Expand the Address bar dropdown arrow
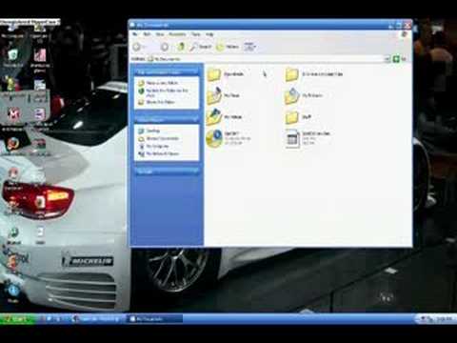The image size is (457, 343). pyautogui.click(x=387, y=59)
